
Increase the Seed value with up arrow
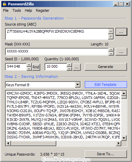click(29, 65)
